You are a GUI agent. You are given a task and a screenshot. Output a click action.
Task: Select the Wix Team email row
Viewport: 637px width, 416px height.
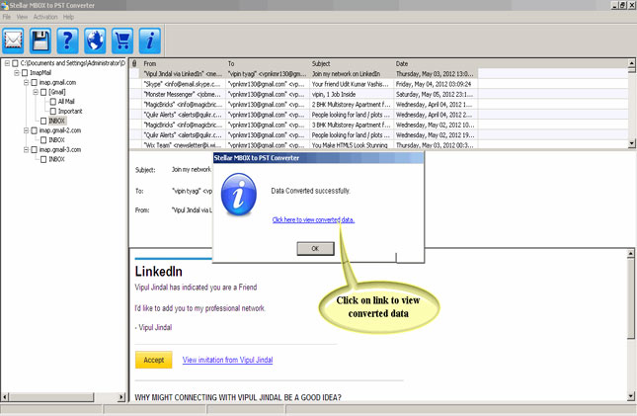(x=303, y=145)
